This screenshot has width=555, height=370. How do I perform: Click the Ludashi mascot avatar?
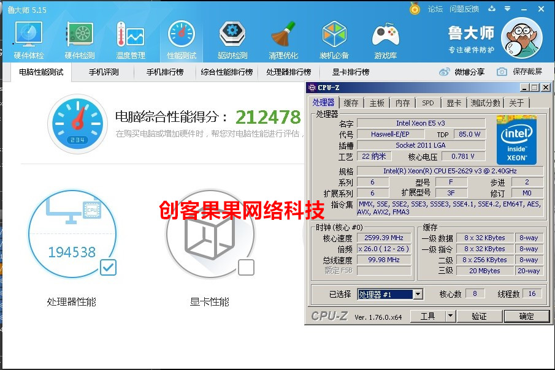tap(522, 38)
